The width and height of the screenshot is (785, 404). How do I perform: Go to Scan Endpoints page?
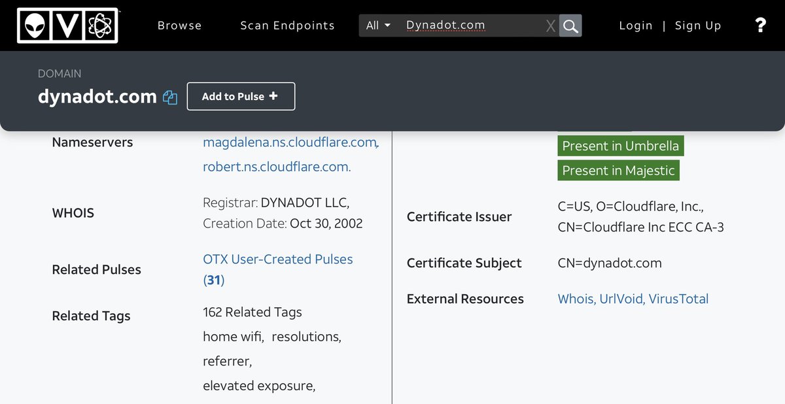[287, 25]
